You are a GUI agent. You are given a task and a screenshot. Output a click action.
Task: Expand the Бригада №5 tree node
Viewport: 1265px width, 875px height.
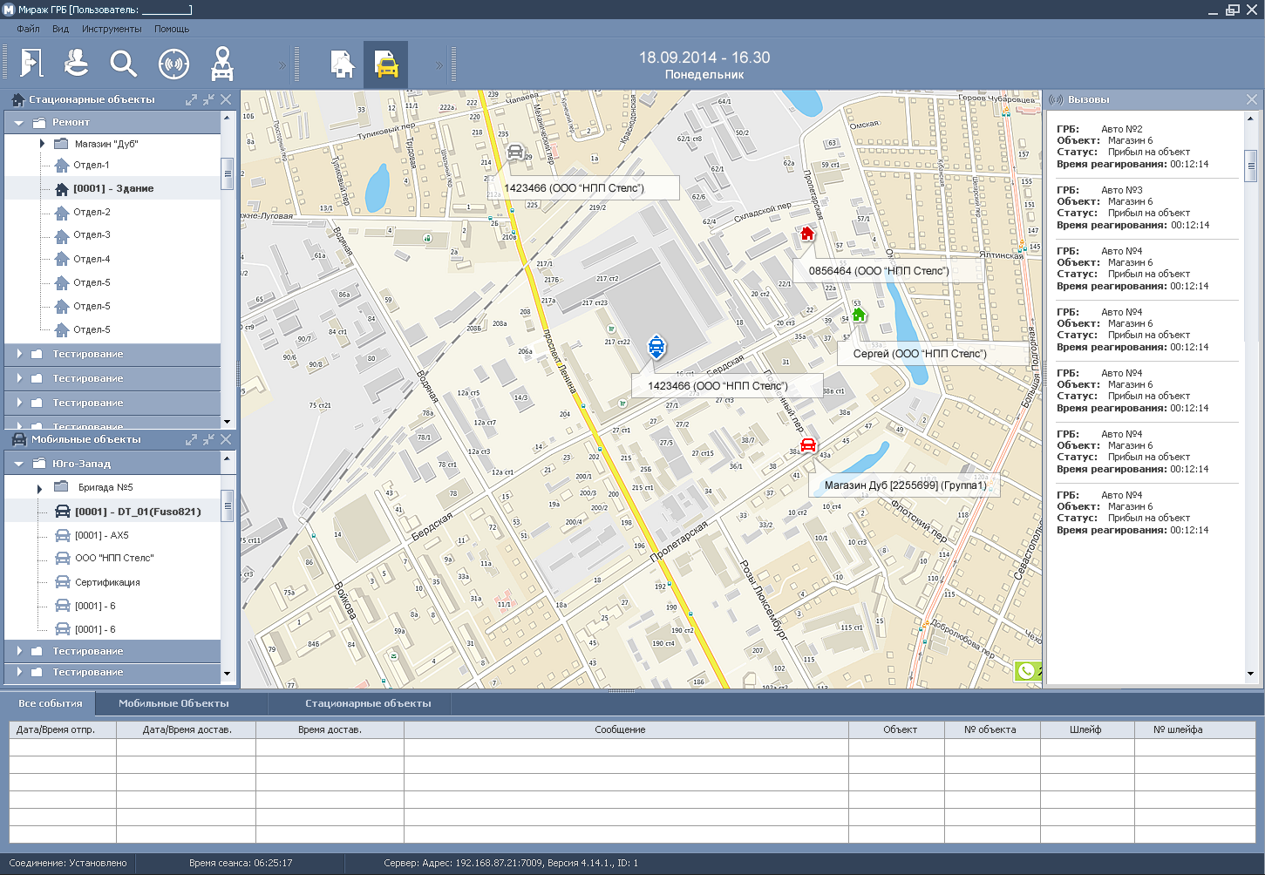39,488
